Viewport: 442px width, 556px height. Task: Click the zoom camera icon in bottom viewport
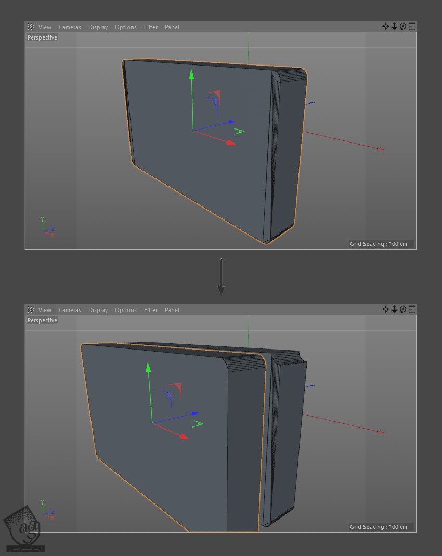point(394,309)
